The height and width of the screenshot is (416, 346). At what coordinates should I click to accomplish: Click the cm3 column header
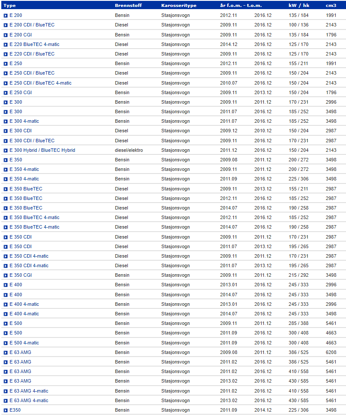point(331,5)
